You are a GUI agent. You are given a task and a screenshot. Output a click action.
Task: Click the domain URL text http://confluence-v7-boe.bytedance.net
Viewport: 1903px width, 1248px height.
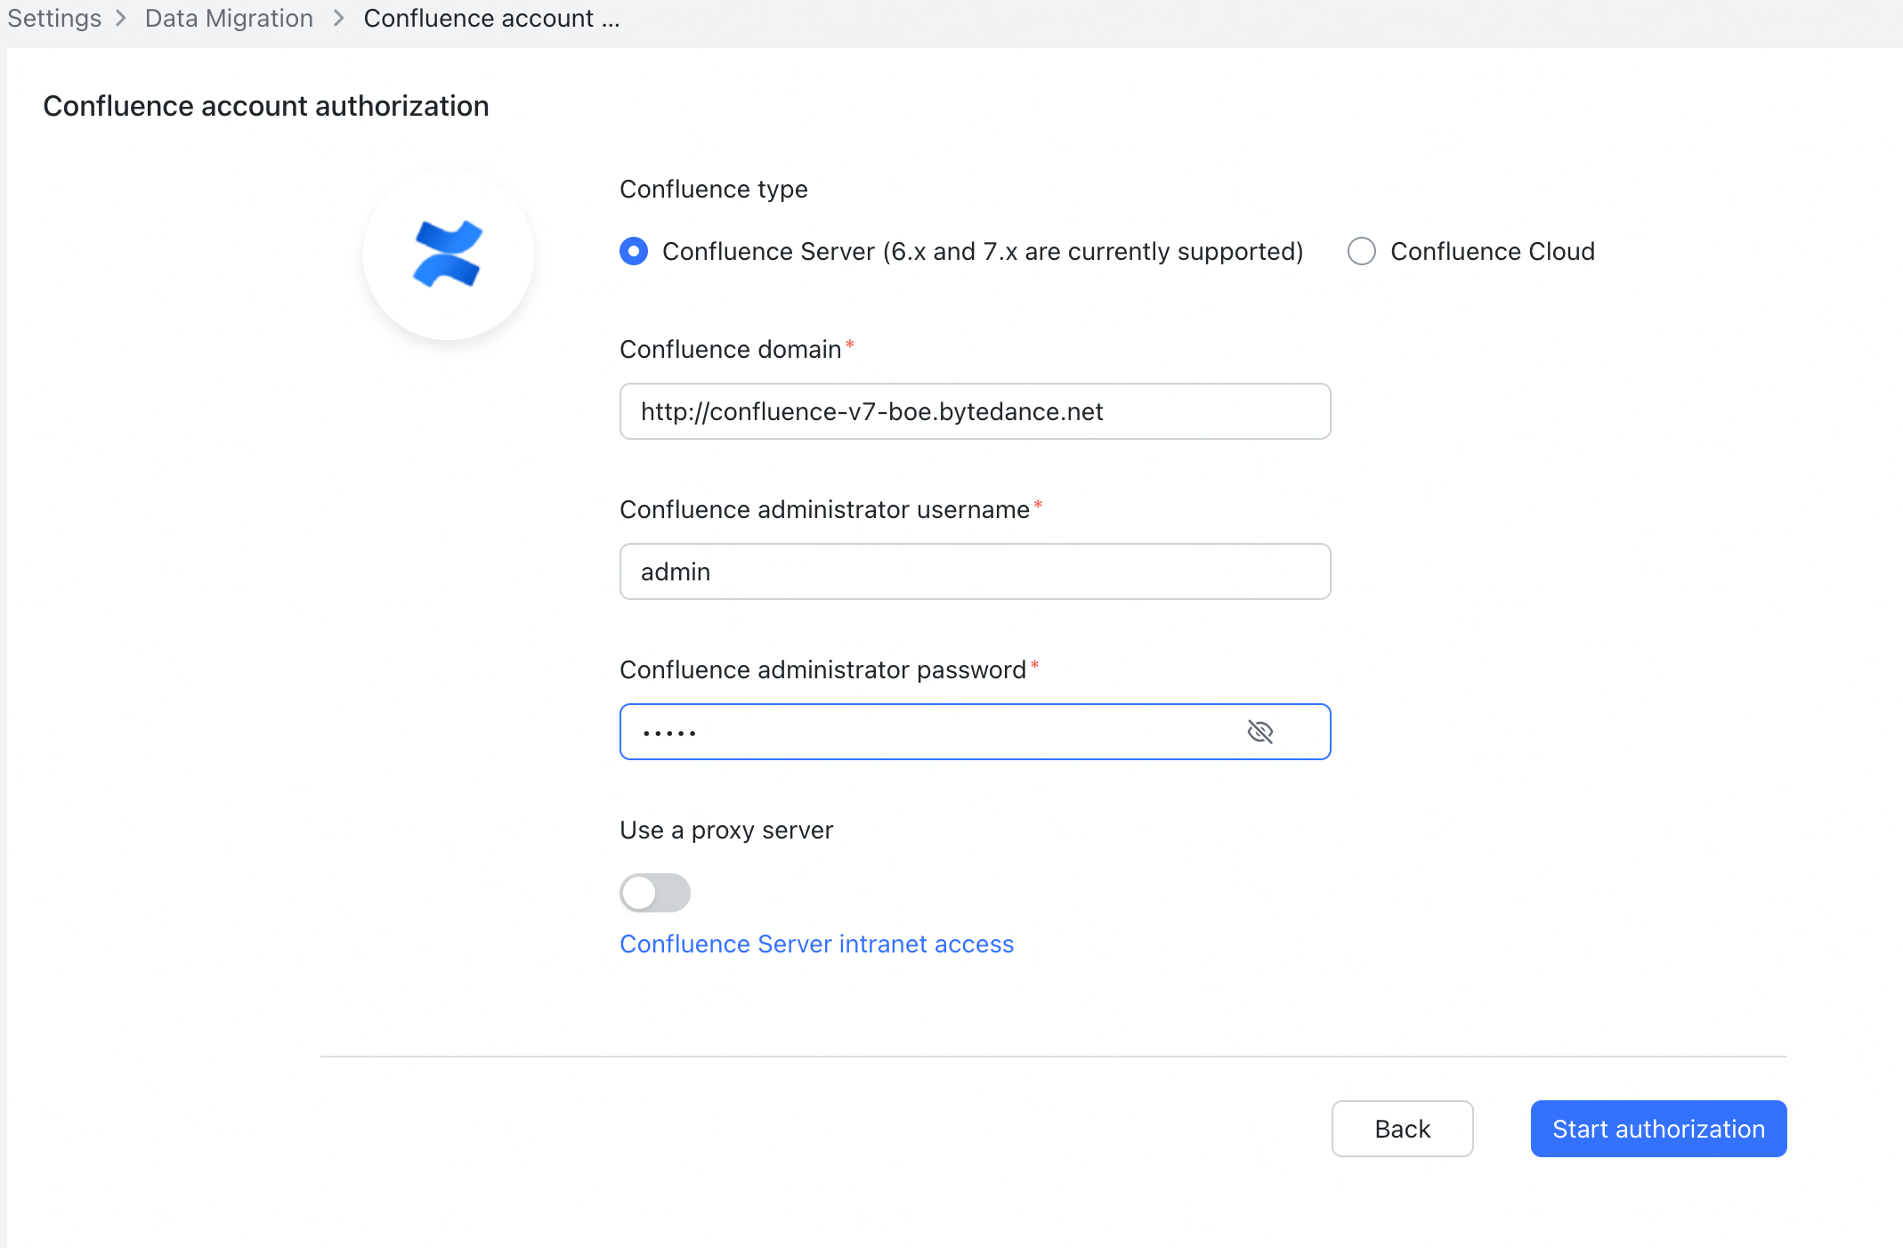tap(871, 411)
